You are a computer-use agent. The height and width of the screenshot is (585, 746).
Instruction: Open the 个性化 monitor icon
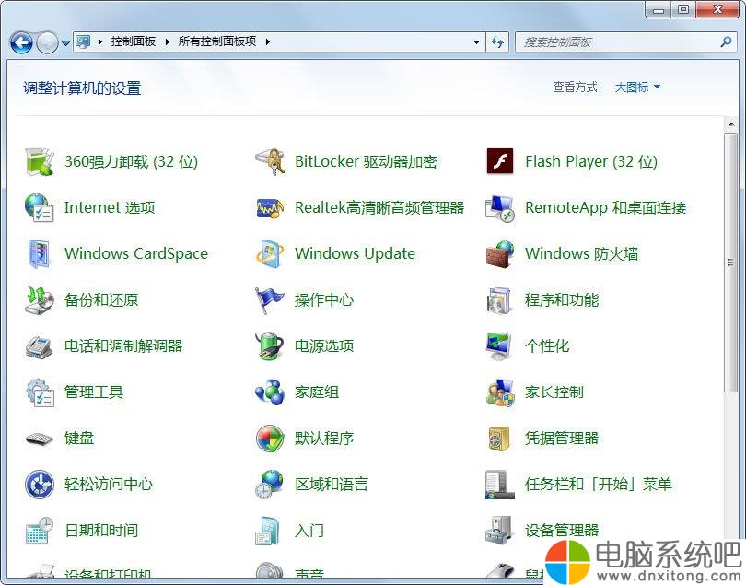click(500, 346)
